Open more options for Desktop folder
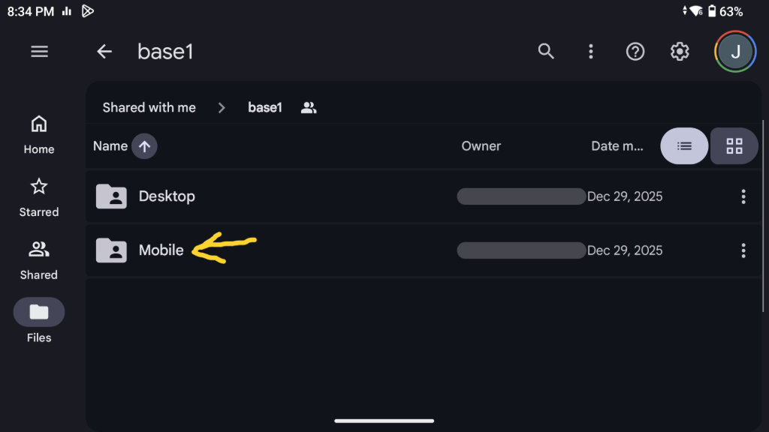This screenshot has height=432, width=769. 743,196
